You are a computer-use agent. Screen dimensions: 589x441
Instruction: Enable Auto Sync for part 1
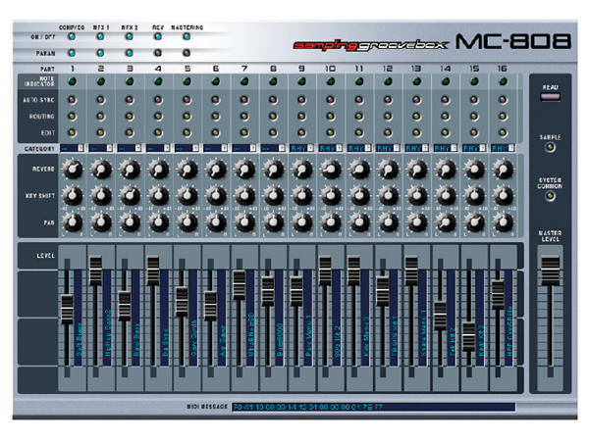pyautogui.click(x=72, y=100)
